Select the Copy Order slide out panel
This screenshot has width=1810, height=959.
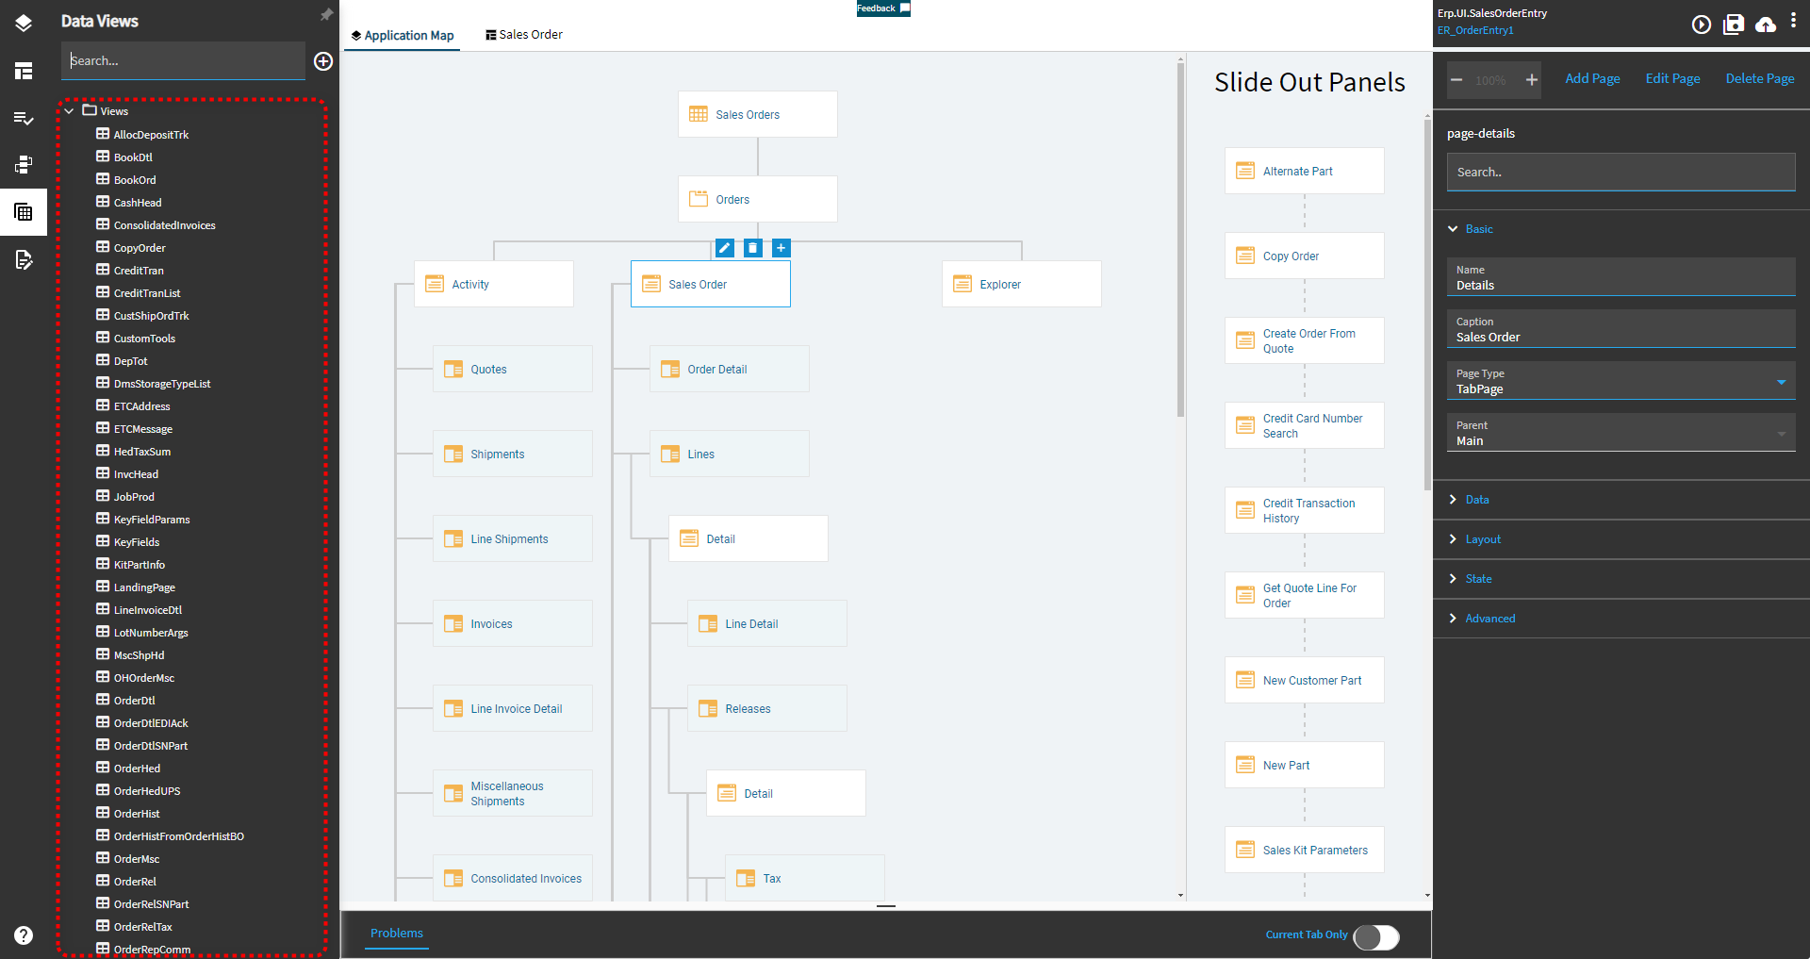click(x=1305, y=256)
